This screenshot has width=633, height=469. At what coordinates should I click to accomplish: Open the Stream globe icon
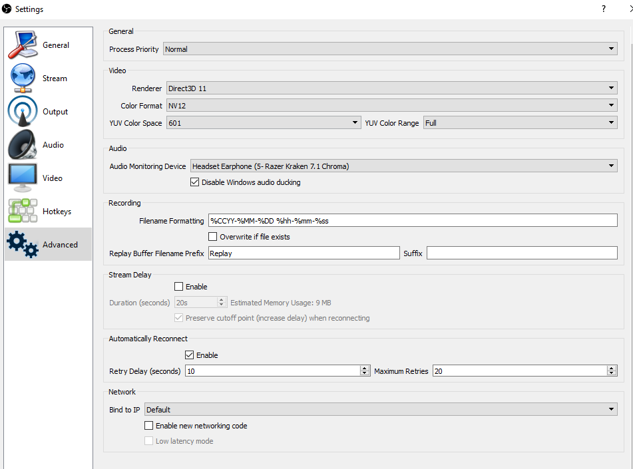pos(23,78)
